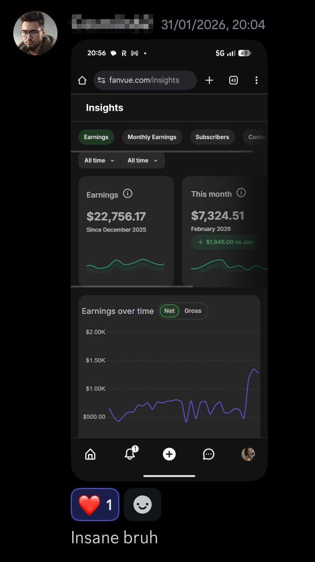The width and height of the screenshot is (315, 562).
Task: Open the browser three-dot menu
Action: click(x=256, y=80)
